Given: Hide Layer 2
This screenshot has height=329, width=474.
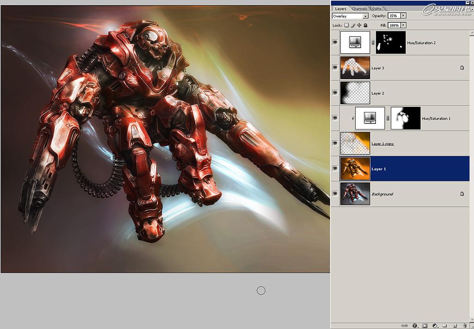Looking at the screenshot, I should click(335, 93).
